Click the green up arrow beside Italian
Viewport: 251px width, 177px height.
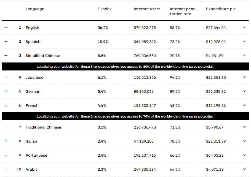point(6,141)
